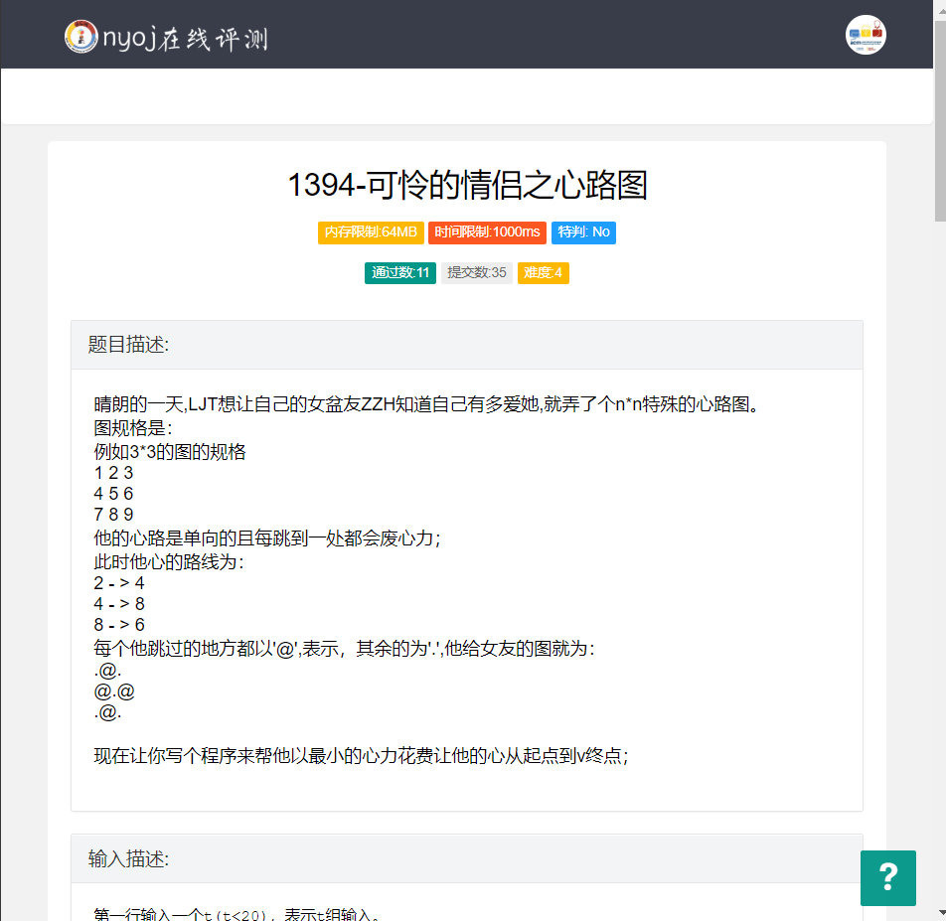Click the 通过数:11 badge
This screenshot has width=946, height=921.
400,272
